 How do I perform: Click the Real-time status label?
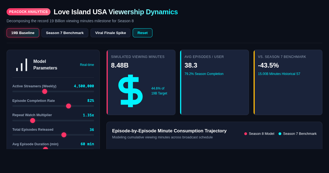(87, 65)
